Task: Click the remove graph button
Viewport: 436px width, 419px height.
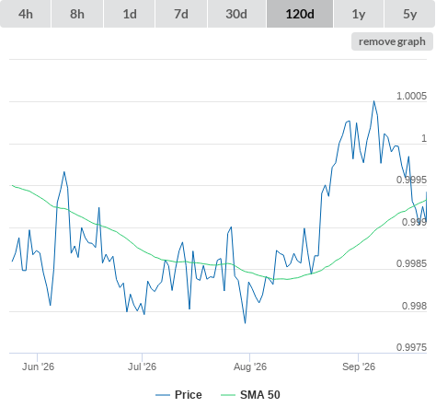Action: click(392, 41)
